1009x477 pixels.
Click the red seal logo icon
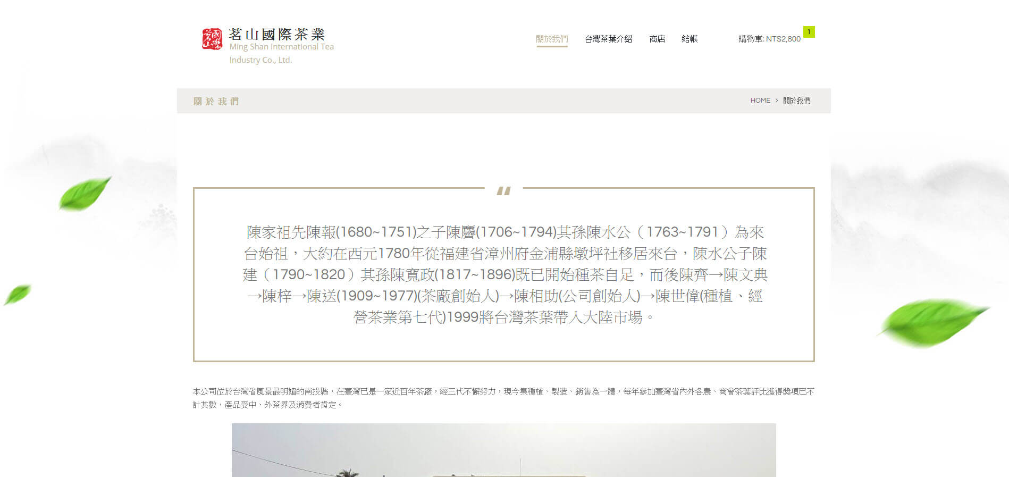tap(212, 39)
